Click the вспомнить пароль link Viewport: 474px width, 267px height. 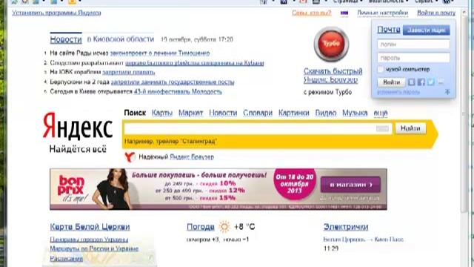coord(398,92)
